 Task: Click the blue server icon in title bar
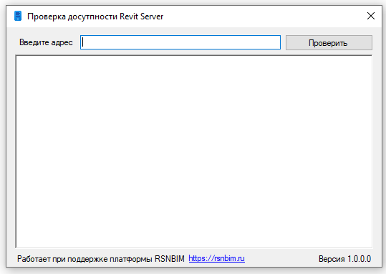coord(18,16)
